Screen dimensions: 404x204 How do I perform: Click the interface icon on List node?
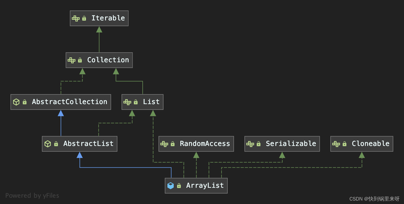coord(127,102)
